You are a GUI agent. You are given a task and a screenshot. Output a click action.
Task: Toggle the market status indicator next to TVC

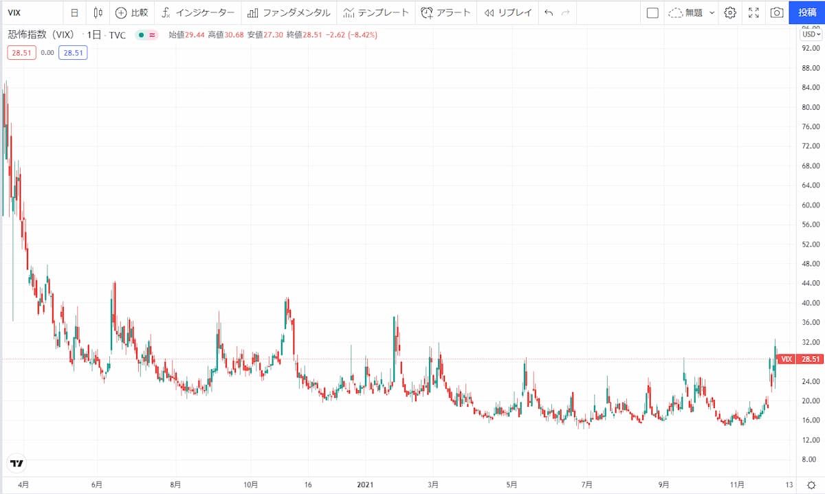141,35
